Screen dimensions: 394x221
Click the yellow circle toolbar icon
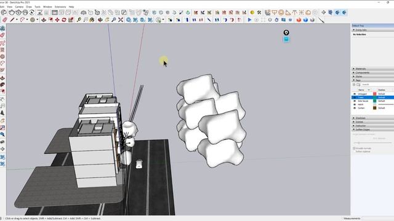tap(252, 12)
